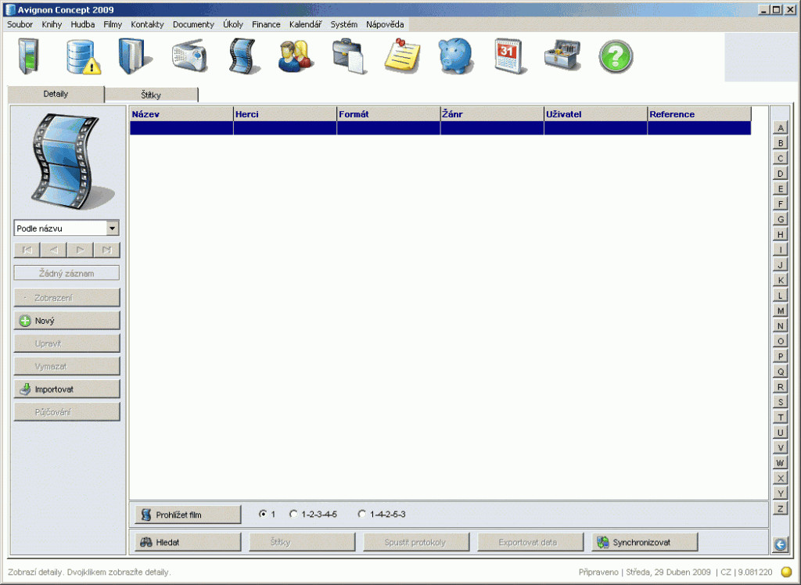Open the briefcase documents toolbar icon
Image resolution: width=801 pixels, height=585 pixels.
[x=350, y=57]
